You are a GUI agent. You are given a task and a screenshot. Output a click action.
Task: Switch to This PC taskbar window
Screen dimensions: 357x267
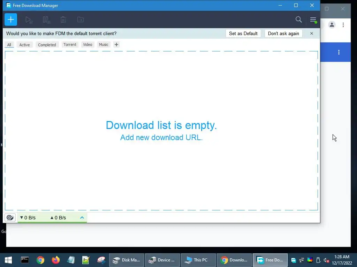[198, 260]
